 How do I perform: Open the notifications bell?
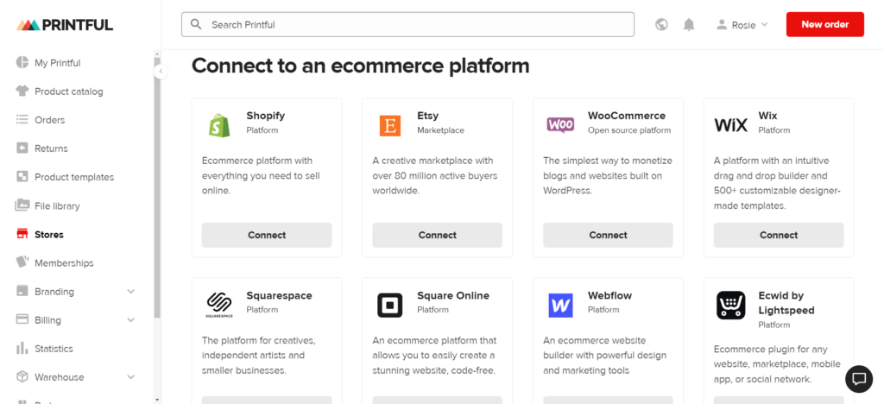point(689,25)
